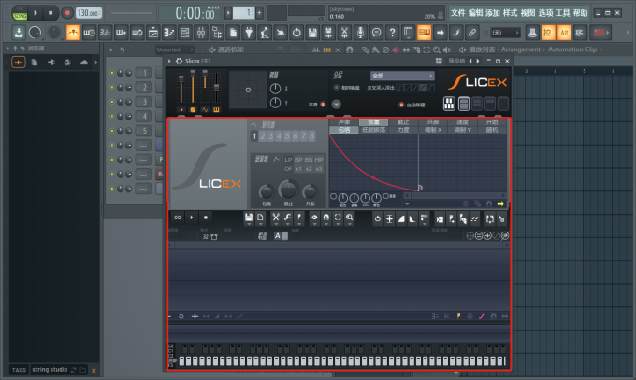Click Slicex new document icon

[260, 218]
